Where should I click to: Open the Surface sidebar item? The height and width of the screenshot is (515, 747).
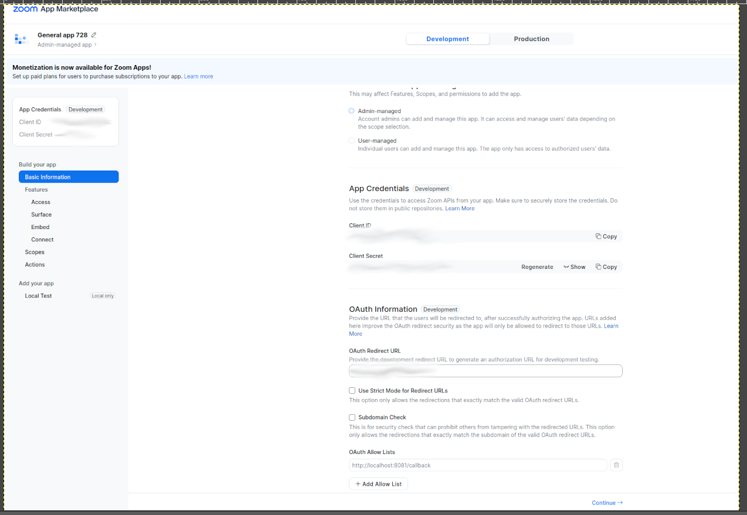[41, 214]
